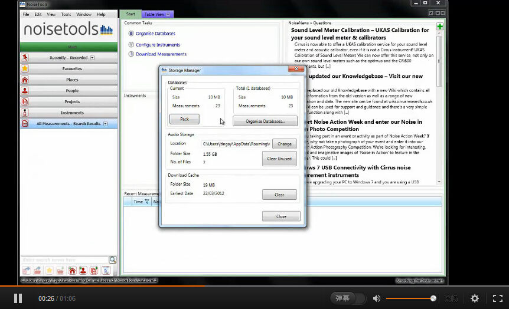Viewport: 509px width, 309px height.
Task: Click the add folder plus icon in bottom toolbar
Action: click(x=60, y=270)
